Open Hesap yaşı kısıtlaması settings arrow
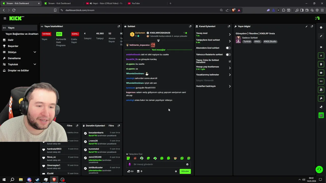 pos(230,68)
